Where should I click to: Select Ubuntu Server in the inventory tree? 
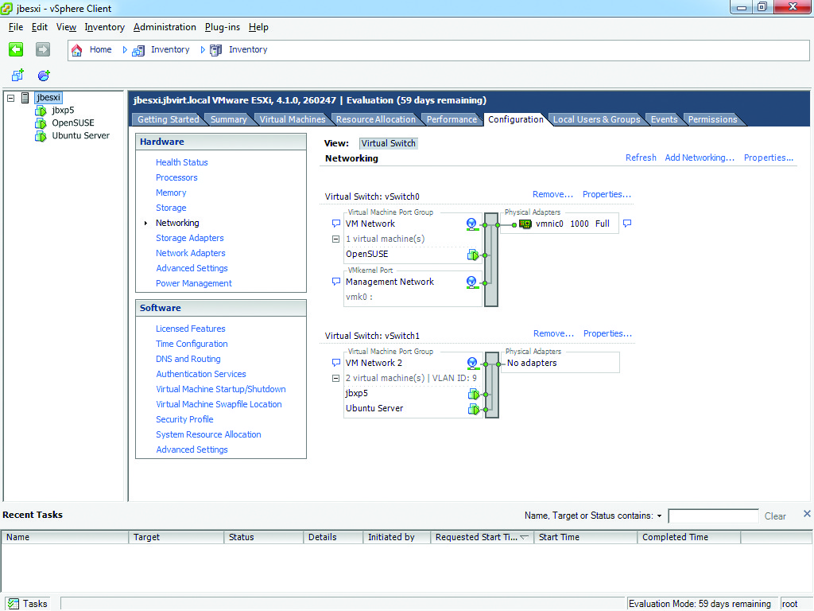(80, 135)
